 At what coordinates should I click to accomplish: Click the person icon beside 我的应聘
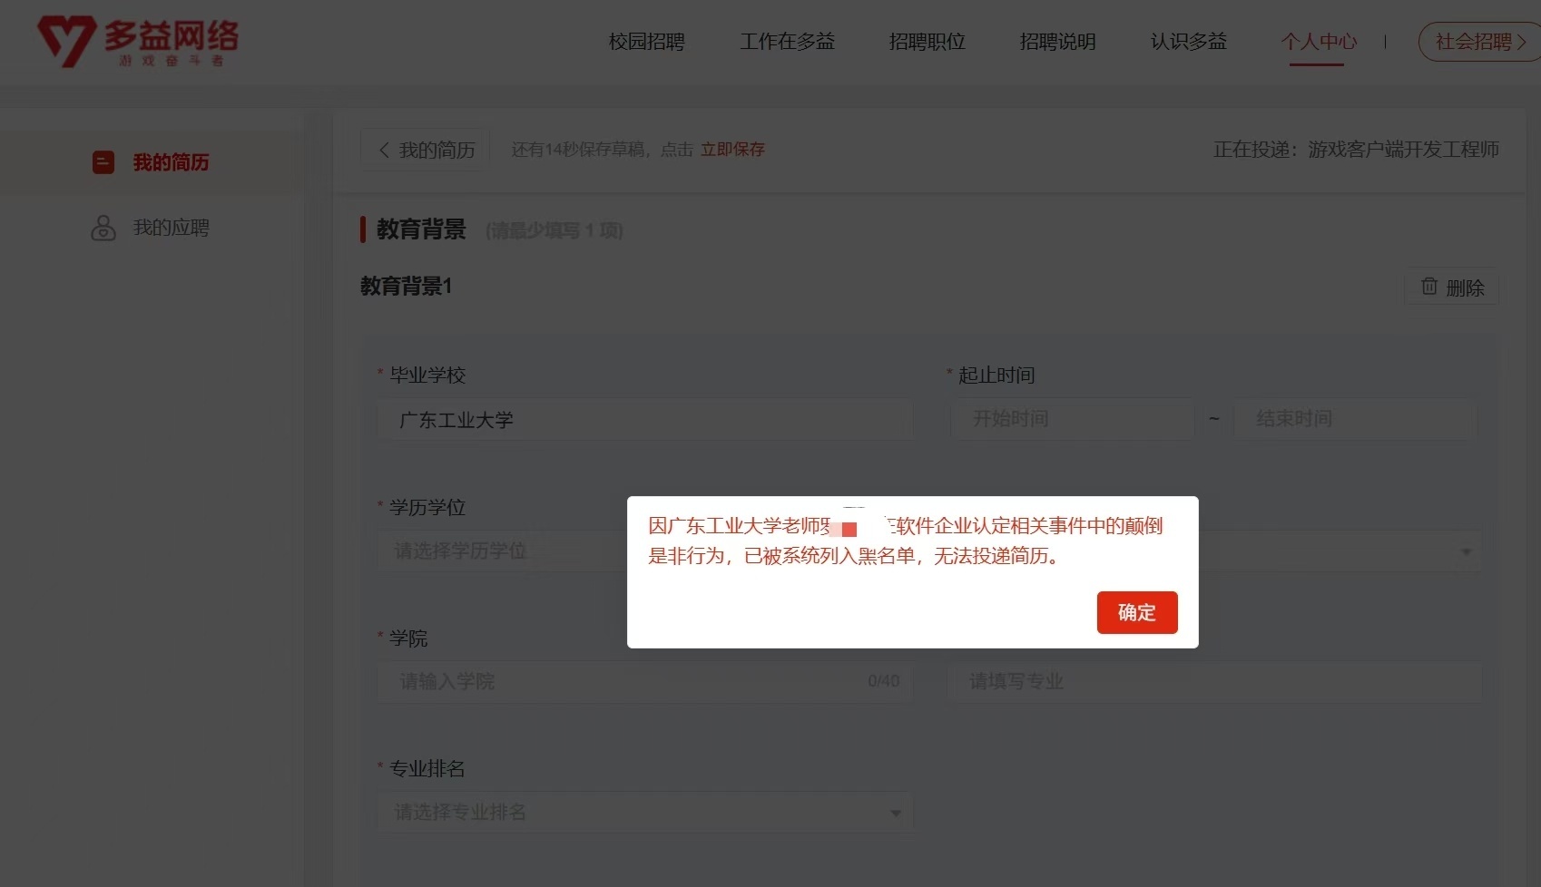103,228
